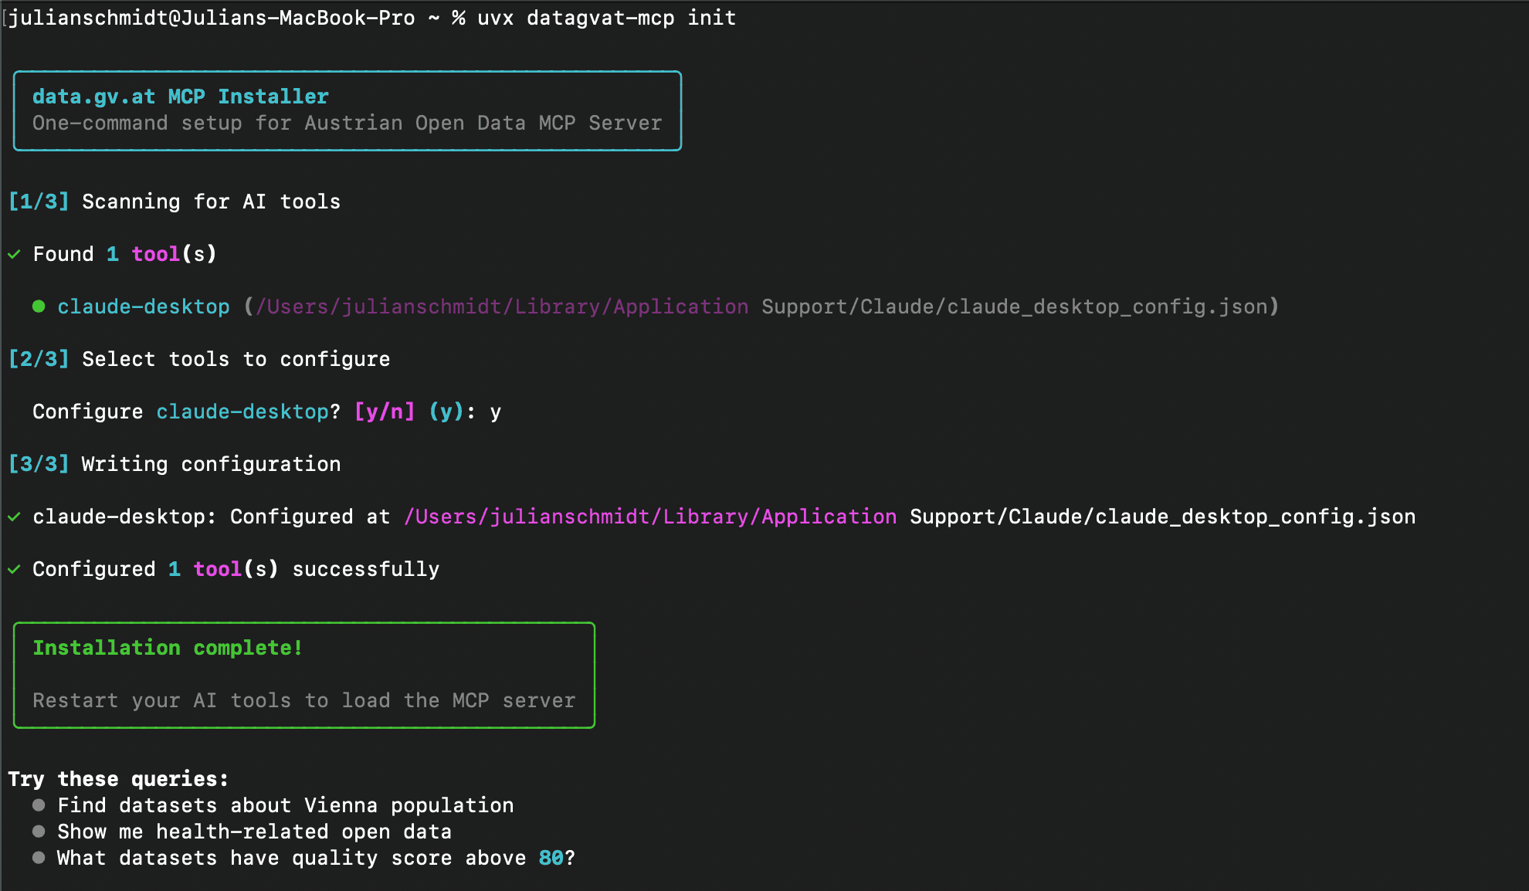Viewport: 1529px width, 891px height.
Task: Click the bullet beside Show me health-related open data
Action: pyautogui.click(x=39, y=832)
